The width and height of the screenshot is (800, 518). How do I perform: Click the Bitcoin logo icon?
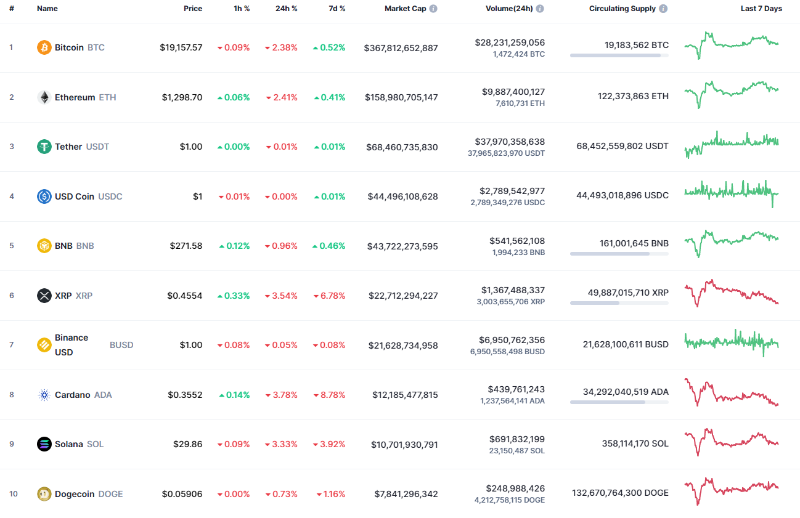[x=43, y=47]
